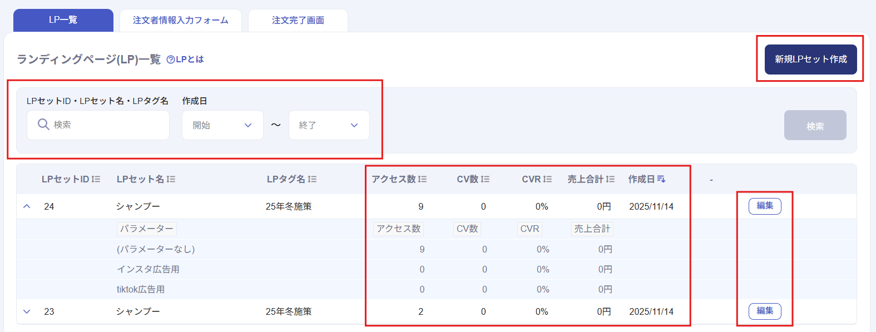
Task: Sort table by LPセット名 column icon
Action: pos(171,179)
